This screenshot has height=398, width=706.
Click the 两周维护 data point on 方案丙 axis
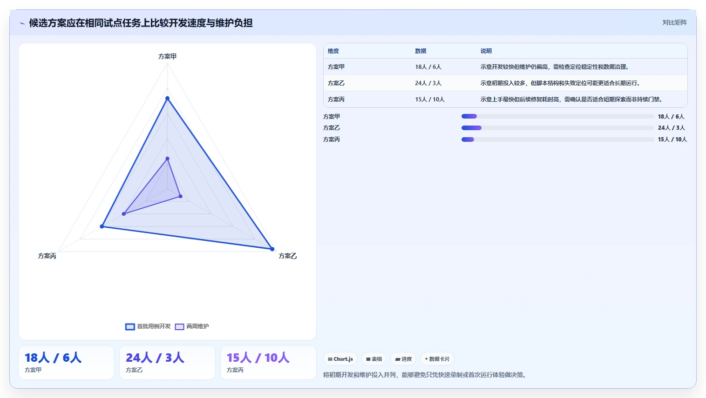[x=124, y=214]
